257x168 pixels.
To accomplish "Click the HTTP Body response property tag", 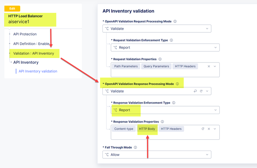I will click(x=147, y=129).
